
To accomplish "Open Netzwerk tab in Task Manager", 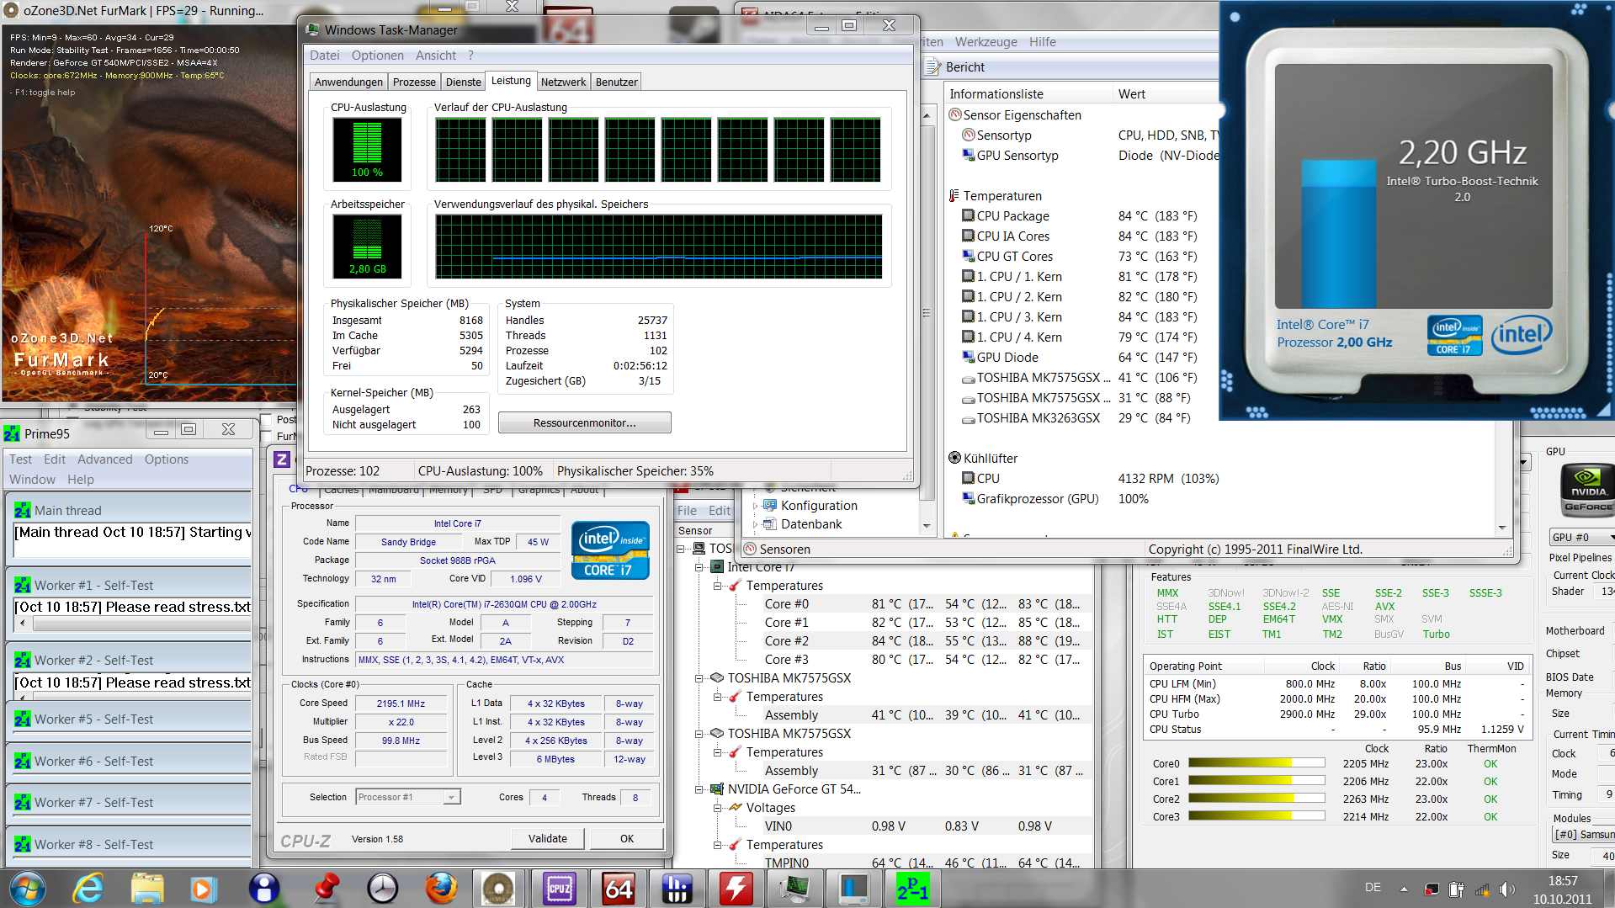I will [x=563, y=82].
